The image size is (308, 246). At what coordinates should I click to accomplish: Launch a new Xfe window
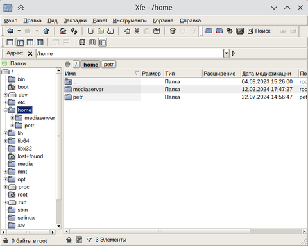[209, 31]
